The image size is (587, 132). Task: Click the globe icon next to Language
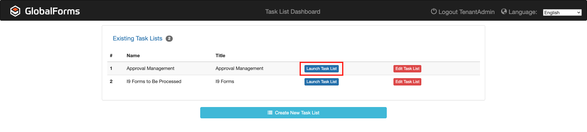click(504, 12)
